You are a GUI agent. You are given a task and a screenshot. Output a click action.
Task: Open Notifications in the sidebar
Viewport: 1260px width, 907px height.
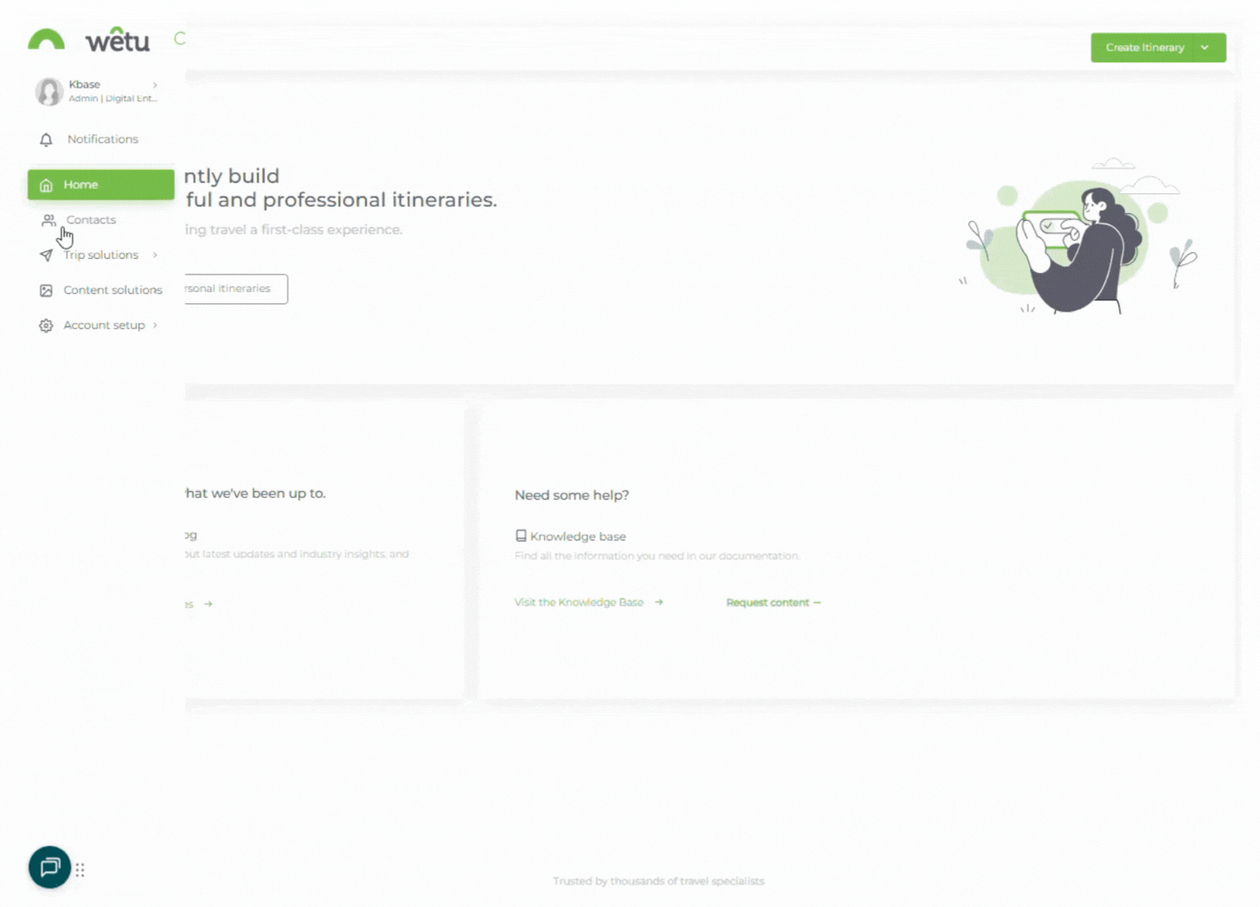click(101, 139)
